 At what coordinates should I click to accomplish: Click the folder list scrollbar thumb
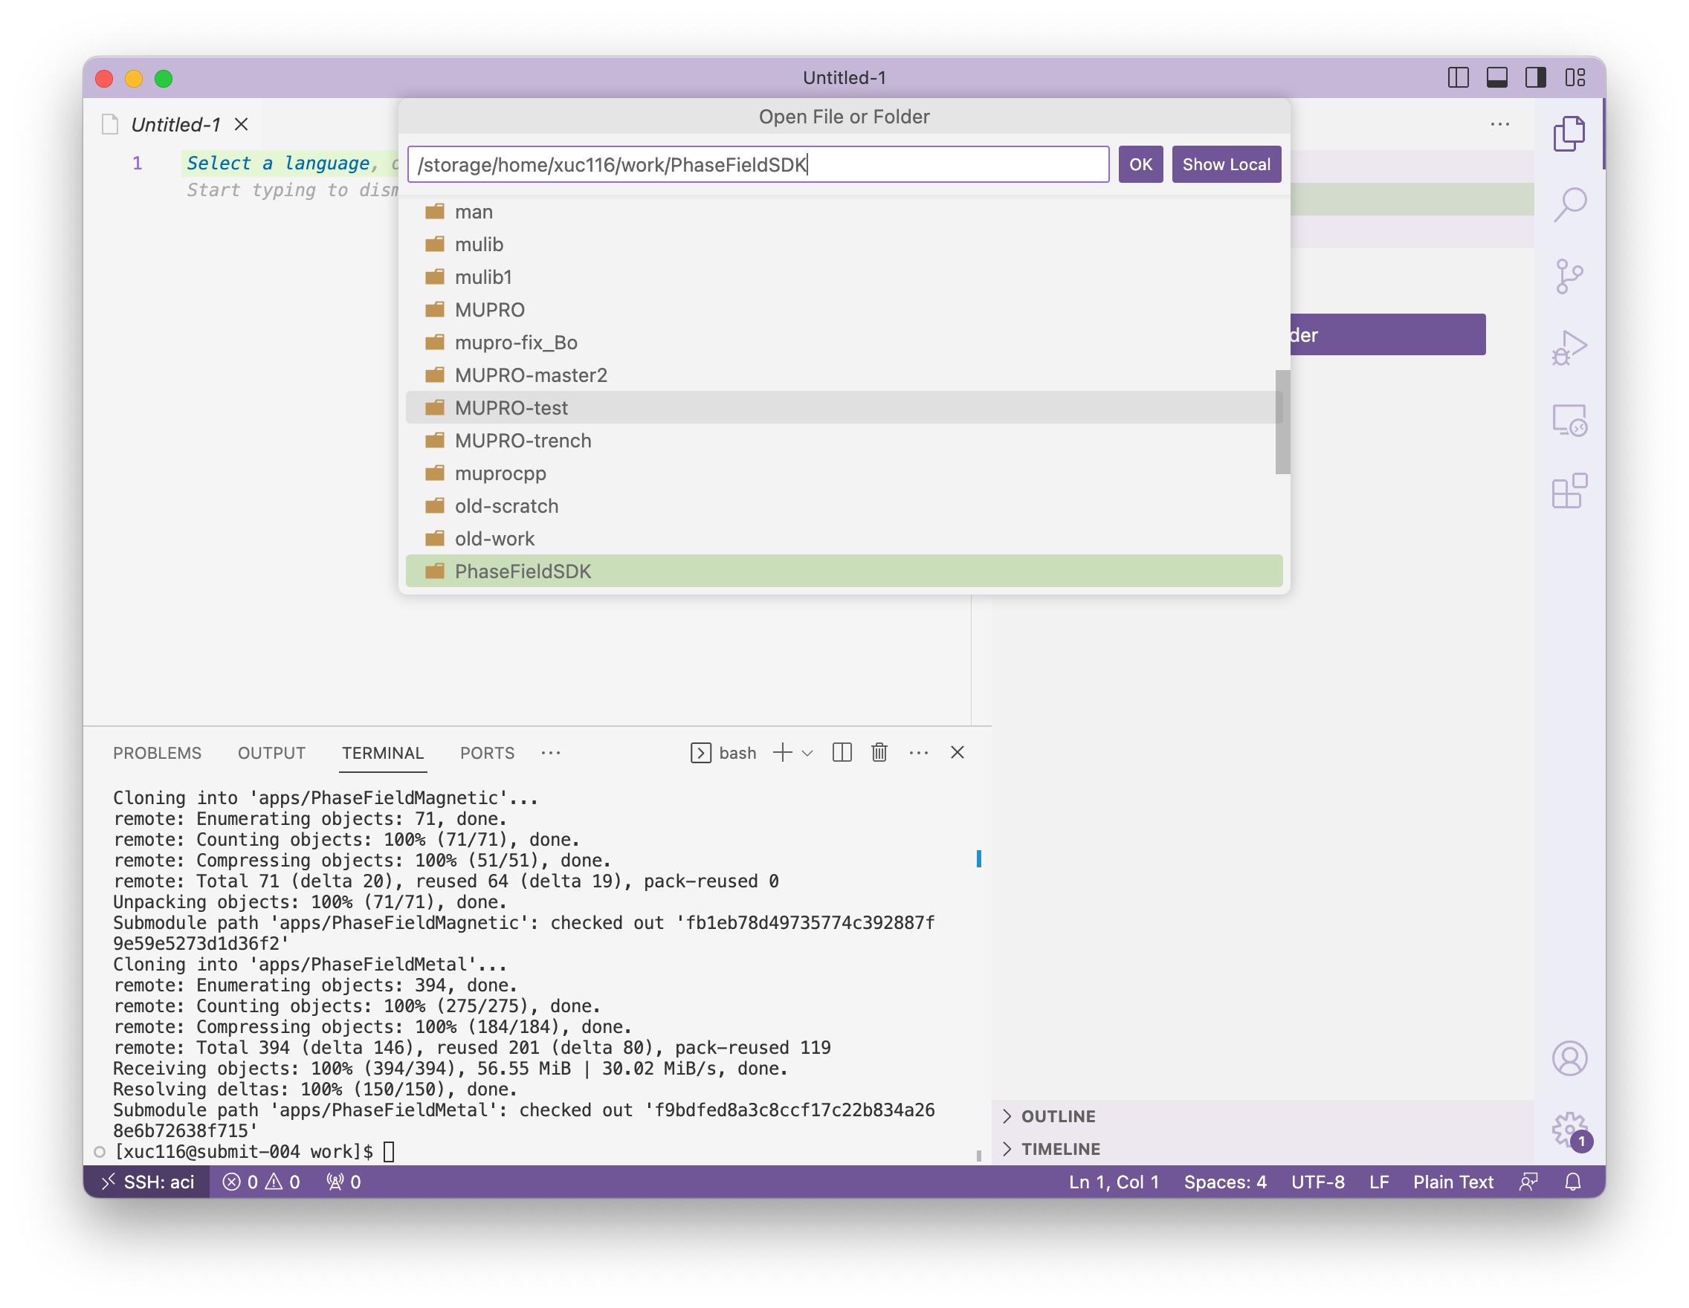point(1282,421)
